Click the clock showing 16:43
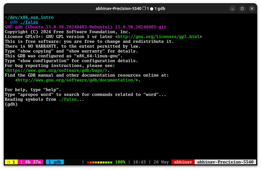 pyautogui.click(x=139, y=162)
